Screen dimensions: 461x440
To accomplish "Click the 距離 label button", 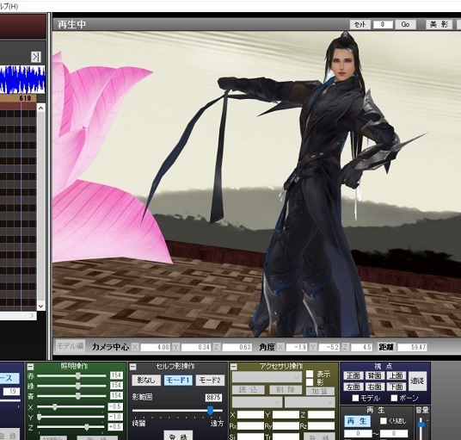I will tap(385, 347).
